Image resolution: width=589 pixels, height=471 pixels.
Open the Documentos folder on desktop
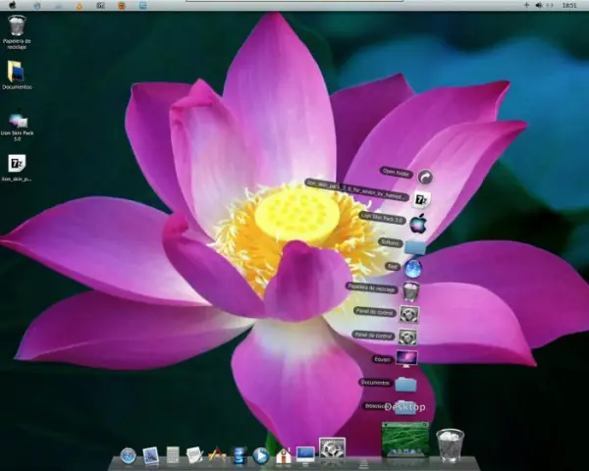pyautogui.click(x=17, y=72)
